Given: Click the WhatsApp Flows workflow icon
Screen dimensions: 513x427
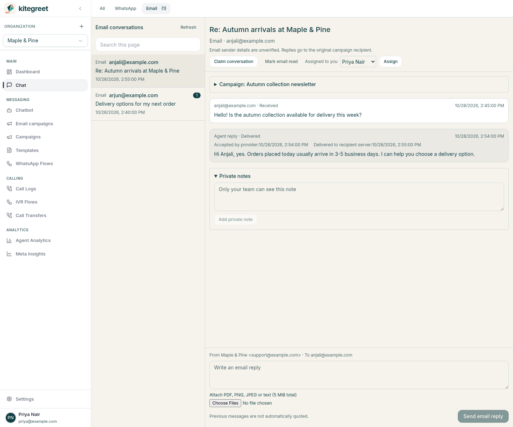Looking at the screenshot, I should click(9, 164).
